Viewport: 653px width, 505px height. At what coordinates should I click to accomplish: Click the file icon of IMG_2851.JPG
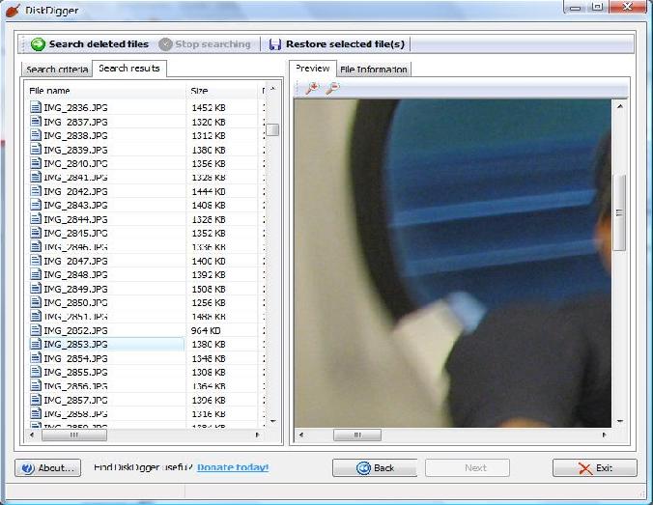[x=36, y=316]
